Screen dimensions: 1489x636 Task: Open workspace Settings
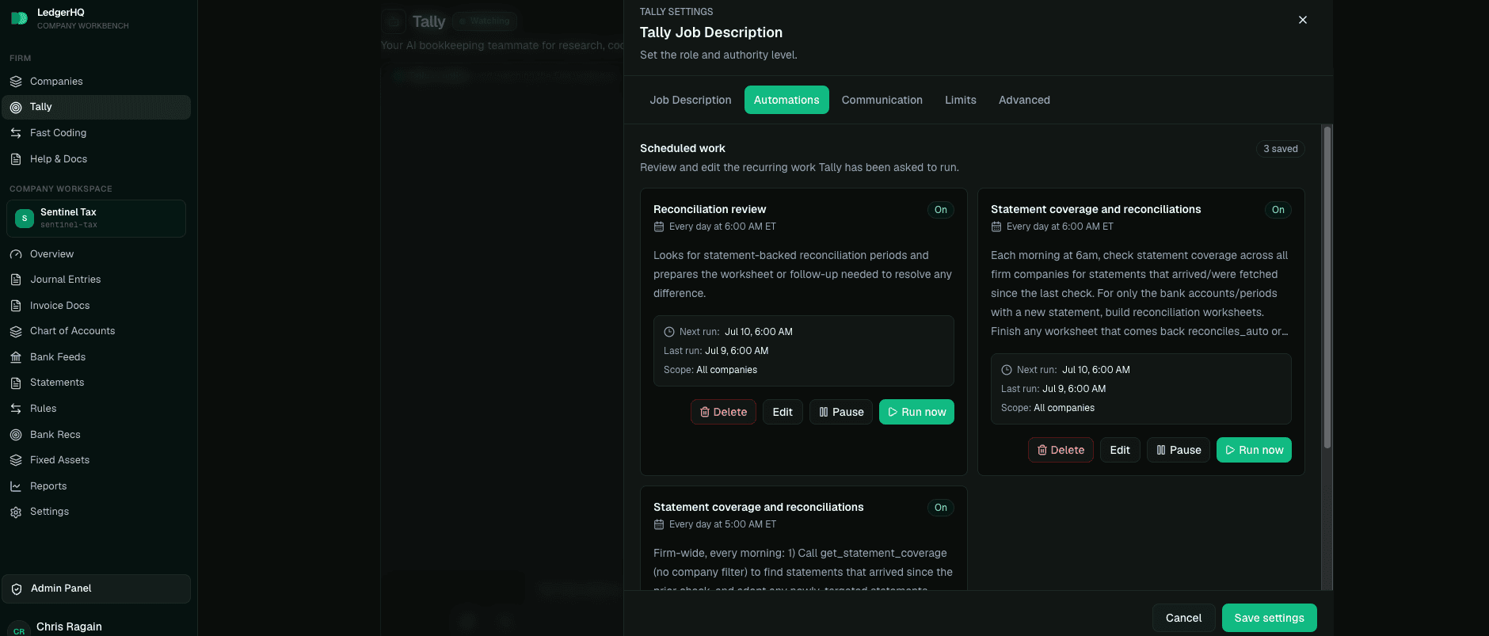coord(96,512)
